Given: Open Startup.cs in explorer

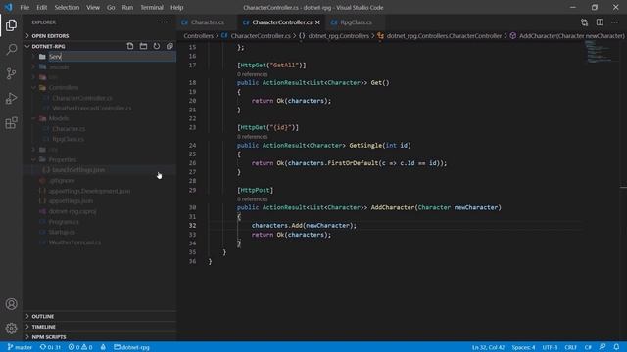Looking at the screenshot, I should [62, 232].
